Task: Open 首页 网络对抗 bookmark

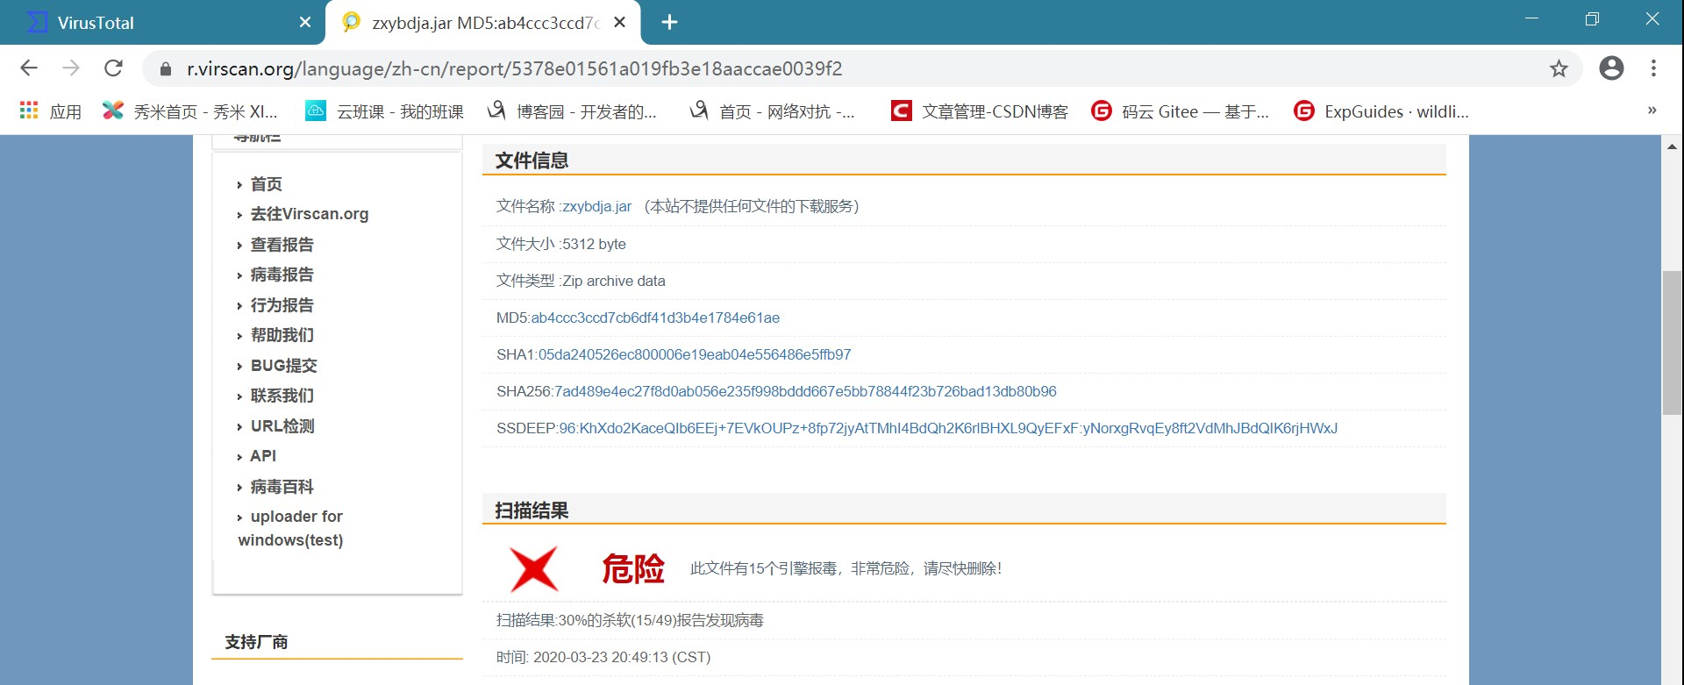Action: (772, 111)
